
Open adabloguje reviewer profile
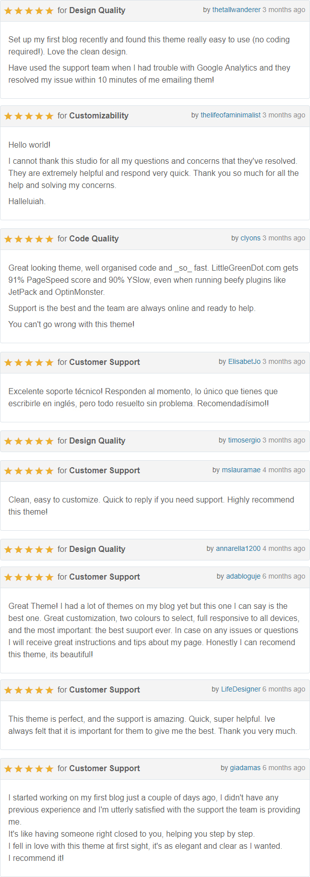click(244, 577)
